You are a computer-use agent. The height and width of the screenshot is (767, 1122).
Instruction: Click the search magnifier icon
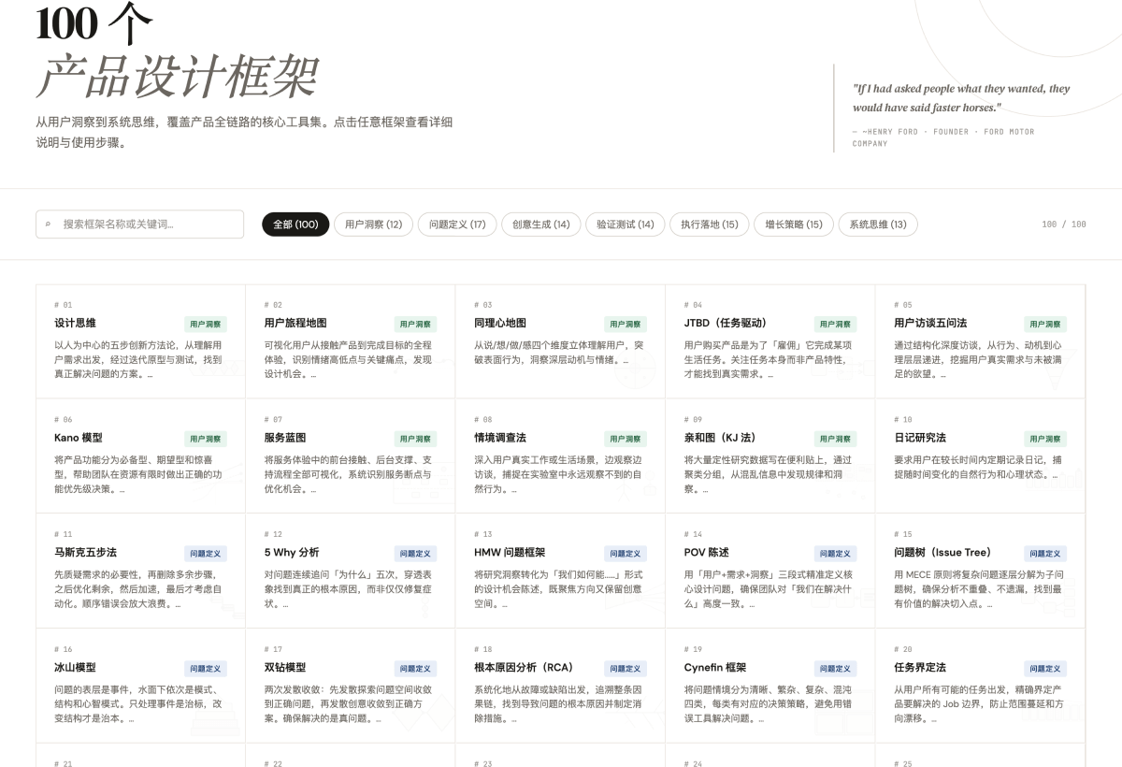coord(49,224)
